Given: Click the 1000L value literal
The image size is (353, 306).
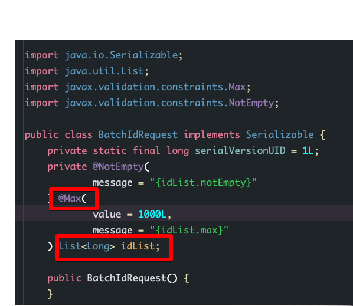Looking at the screenshot, I should [152, 214].
